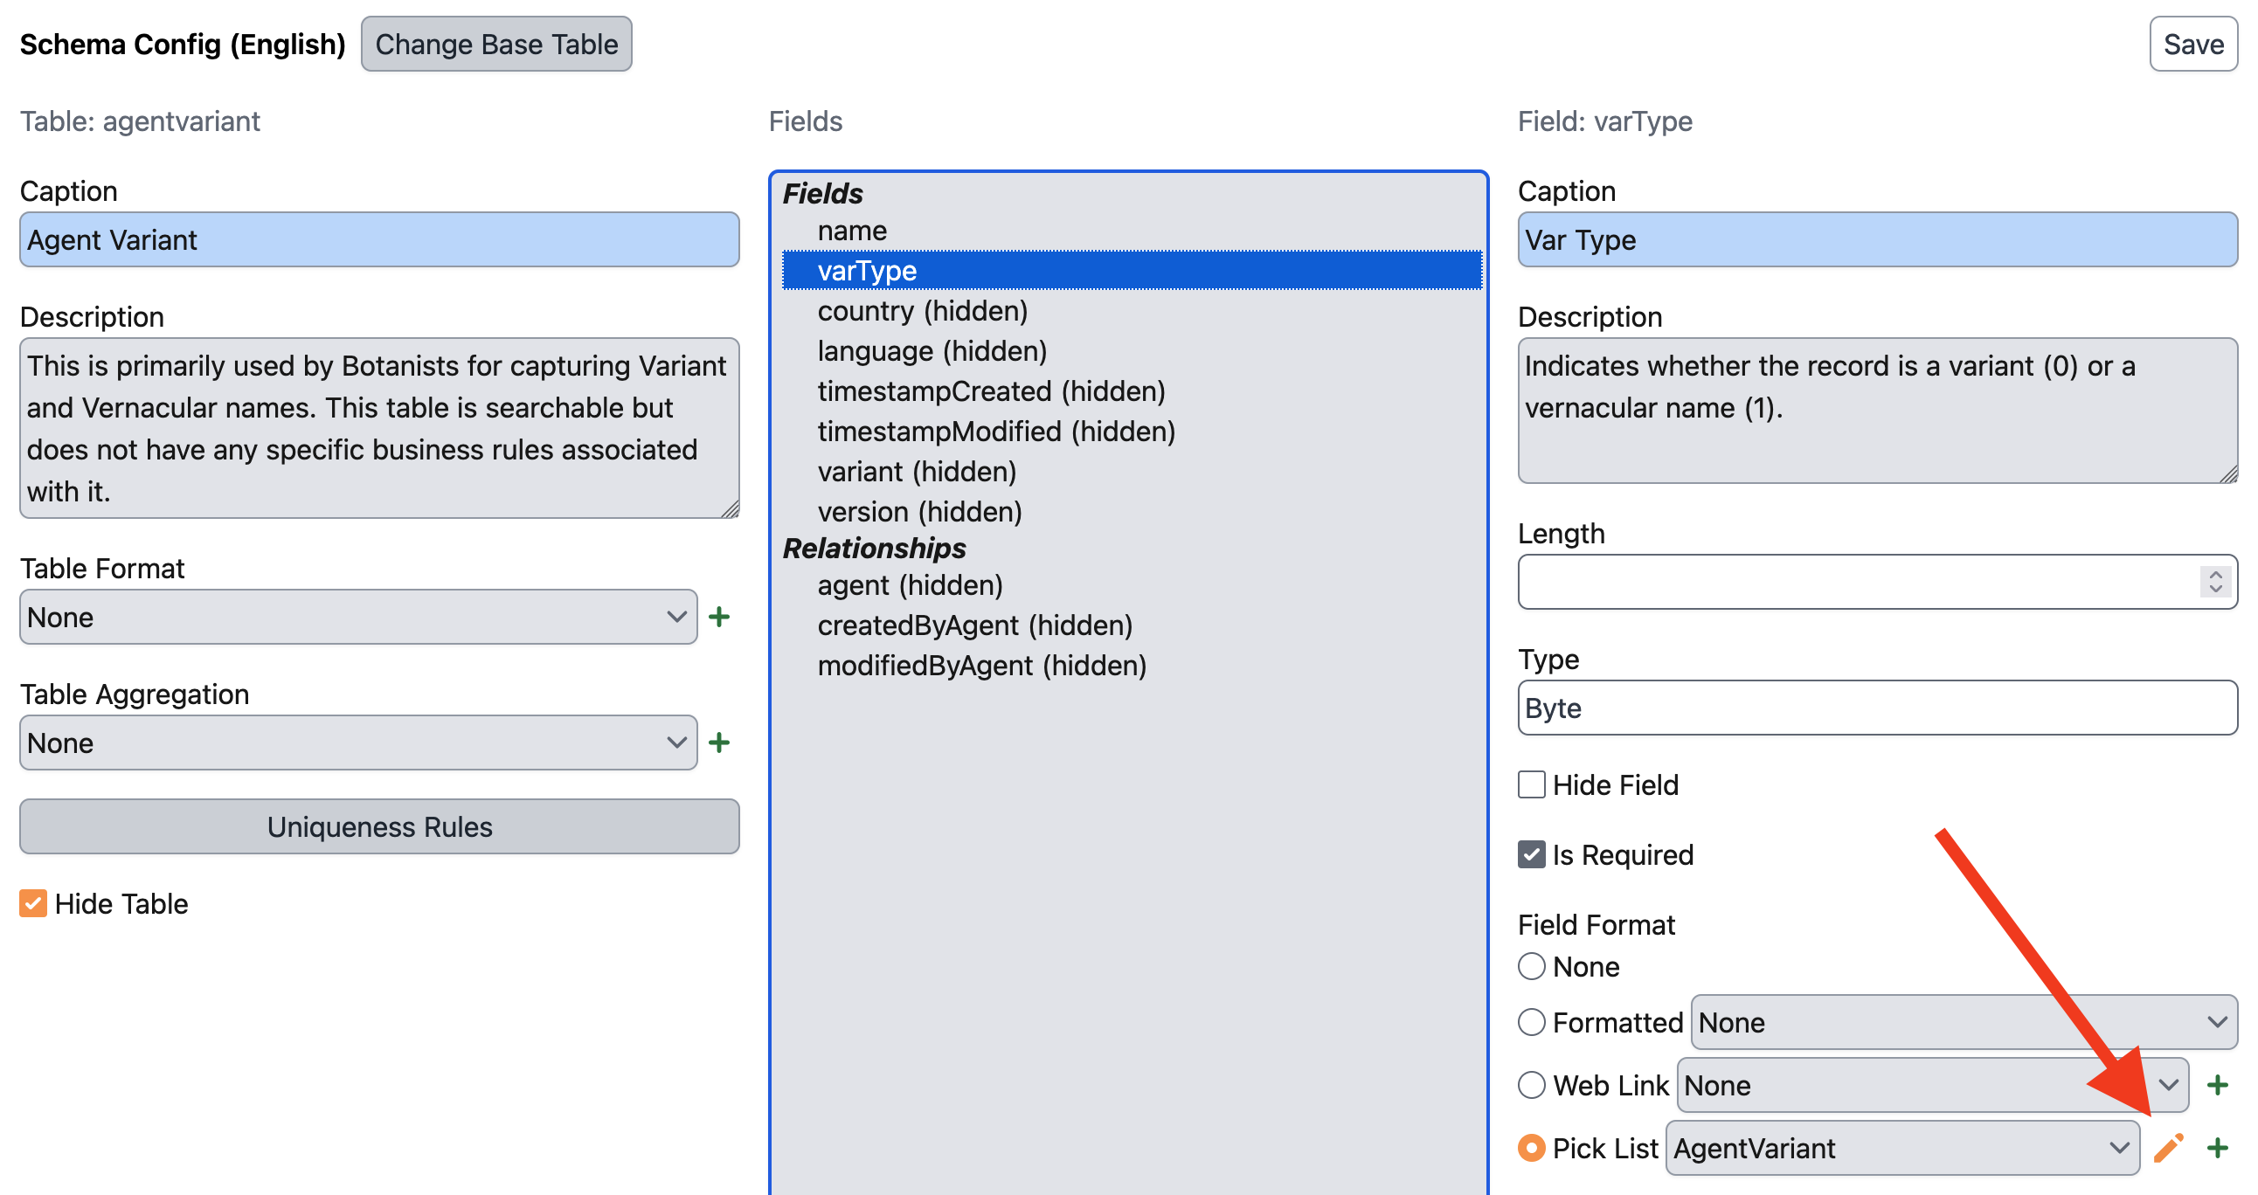Select the None field format radio
This screenshot has width=2258, height=1195.
1531,966
